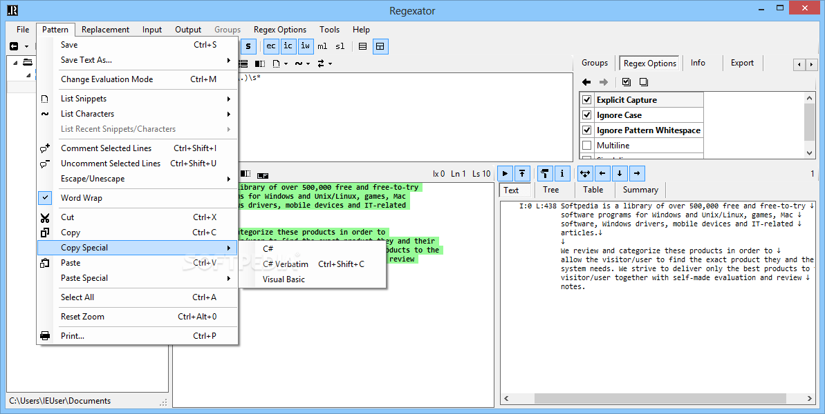Click the output horizontal scrollbar right arrow
Viewport: 825px width, 414px height.
pyautogui.click(x=809, y=399)
